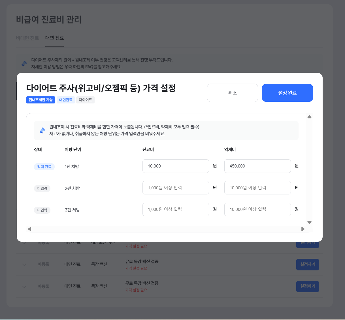Click the 다이어트 tag in the dialog
The height and width of the screenshot is (320, 345).
coord(85,100)
